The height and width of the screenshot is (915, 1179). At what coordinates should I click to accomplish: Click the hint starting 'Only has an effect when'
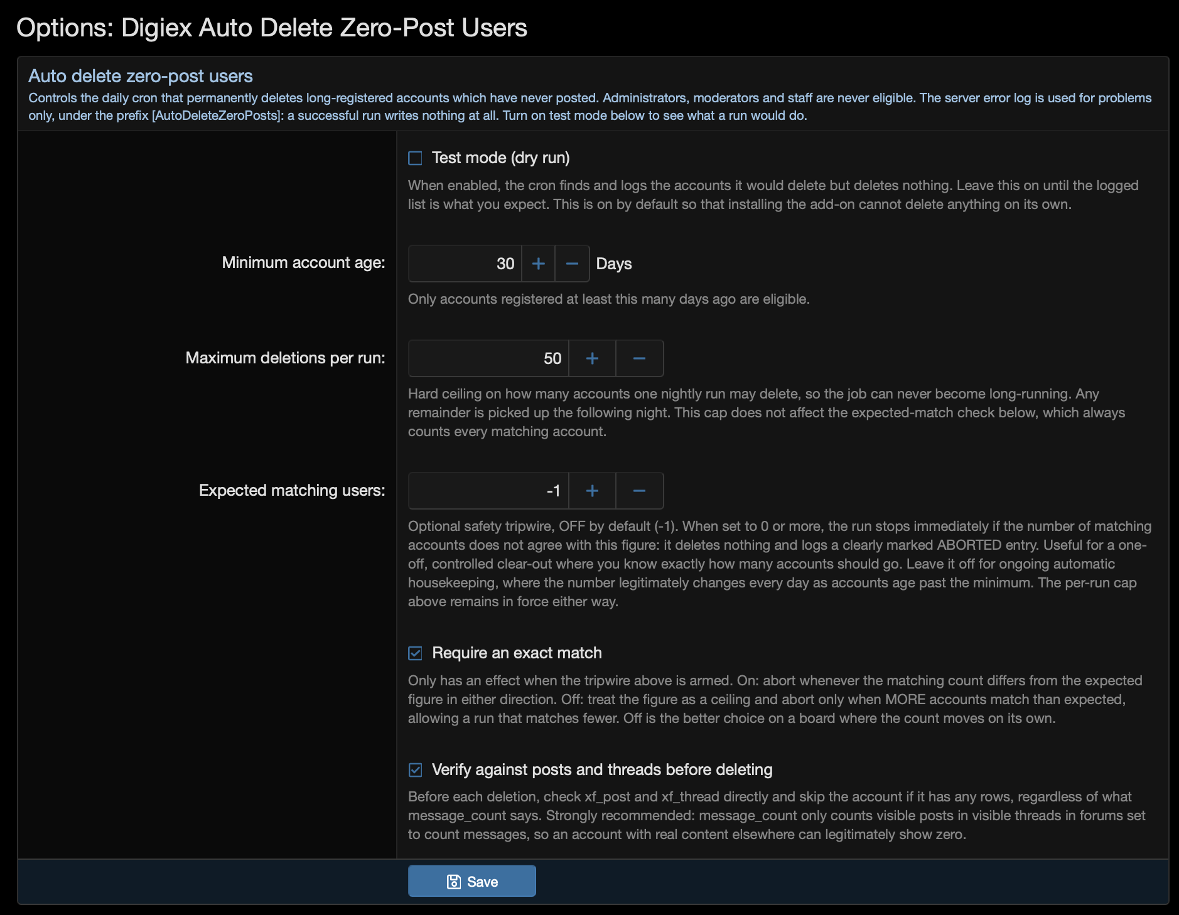[x=775, y=700]
